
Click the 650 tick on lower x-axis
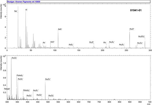[79, 102]
